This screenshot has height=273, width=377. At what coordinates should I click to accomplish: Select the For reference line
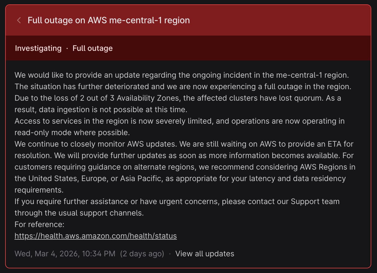click(39, 224)
